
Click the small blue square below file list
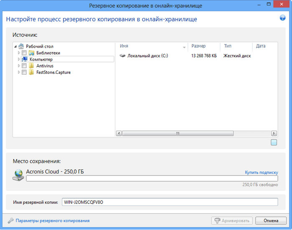(x=274, y=142)
